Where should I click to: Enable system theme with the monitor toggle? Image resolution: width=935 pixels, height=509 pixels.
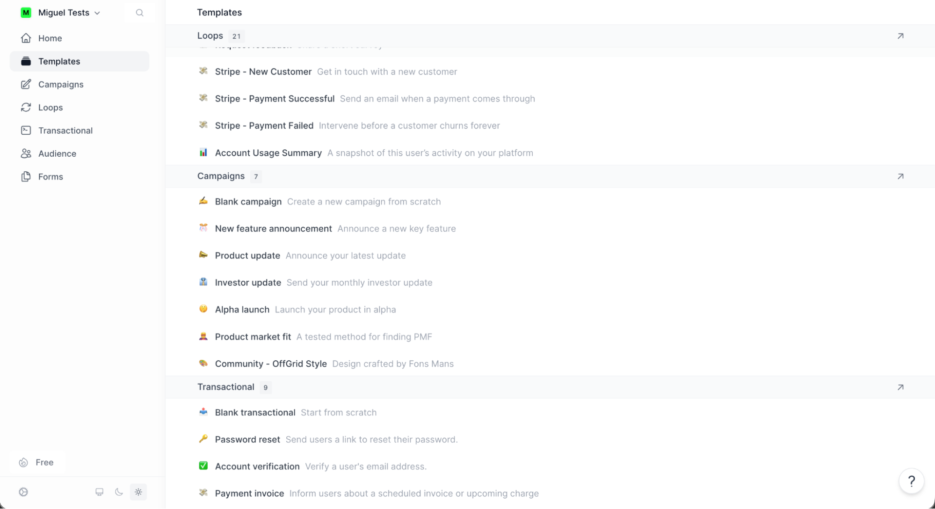tap(99, 492)
